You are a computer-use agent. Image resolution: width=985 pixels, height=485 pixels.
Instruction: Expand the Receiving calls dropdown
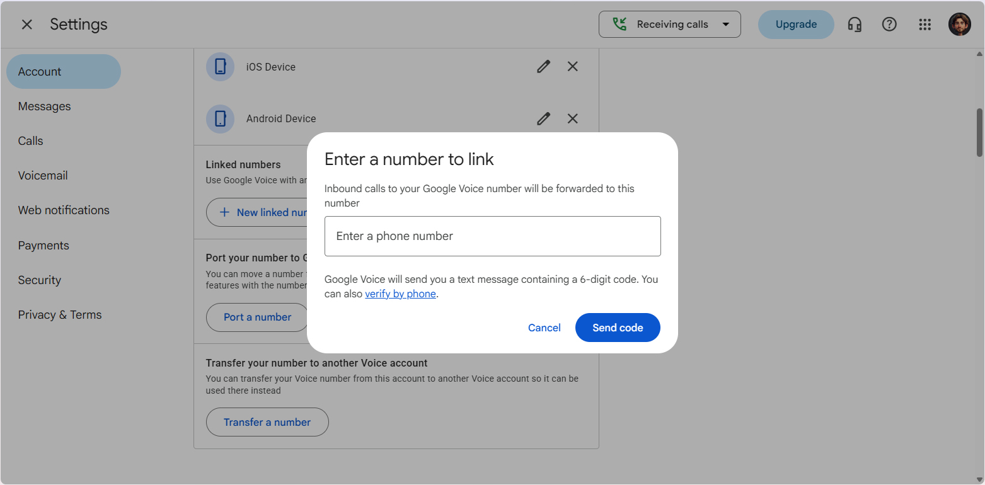point(670,25)
